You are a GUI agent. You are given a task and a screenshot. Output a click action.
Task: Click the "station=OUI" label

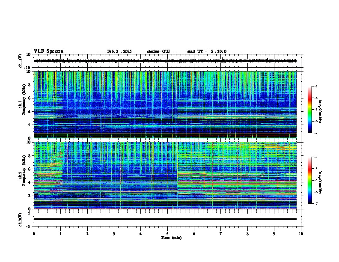point(158,51)
